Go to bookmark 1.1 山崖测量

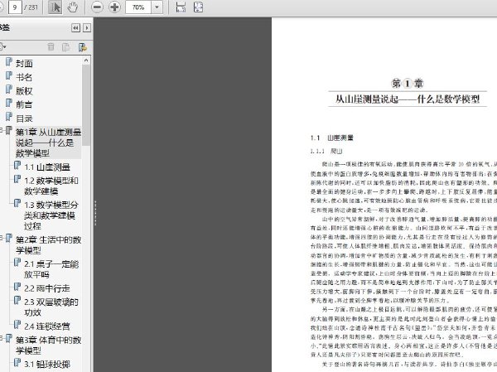tap(47, 167)
